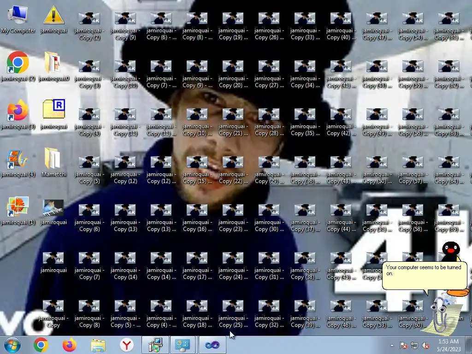Select jamiroquai - Copy (40) file
The width and height of the screenshot is (472, 354).
point(341,26)
